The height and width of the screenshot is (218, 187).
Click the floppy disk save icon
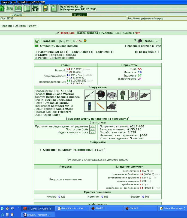click(45, 8)
